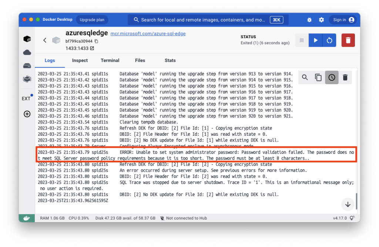Click log line 'version 920 to version 921'
The width and height of the screenshot is (379, 247).
tap(165, 116)
